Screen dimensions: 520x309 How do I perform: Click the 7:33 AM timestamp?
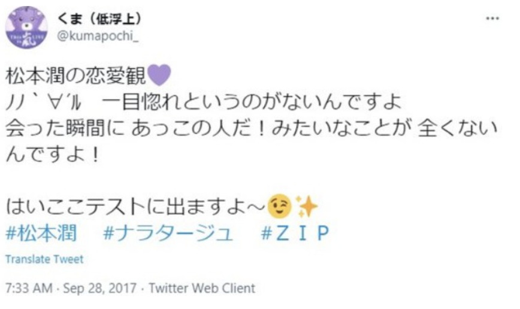click(x=29, y=288)
